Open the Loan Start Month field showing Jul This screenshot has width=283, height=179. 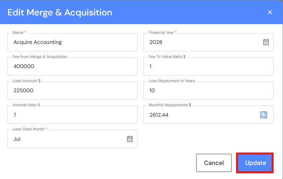pos(67,139)
